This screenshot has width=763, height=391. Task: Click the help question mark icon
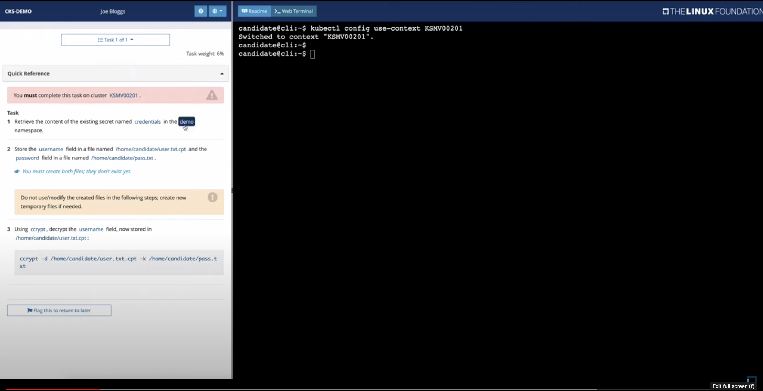201,11
